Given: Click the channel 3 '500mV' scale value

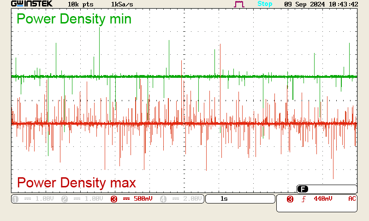Looking at the screenshot, I should 143,199.
